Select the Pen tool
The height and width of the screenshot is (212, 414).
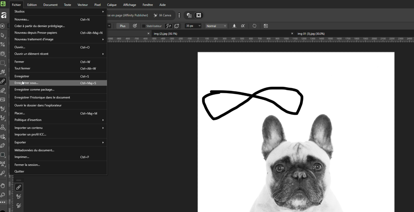(x=3, y=145)
